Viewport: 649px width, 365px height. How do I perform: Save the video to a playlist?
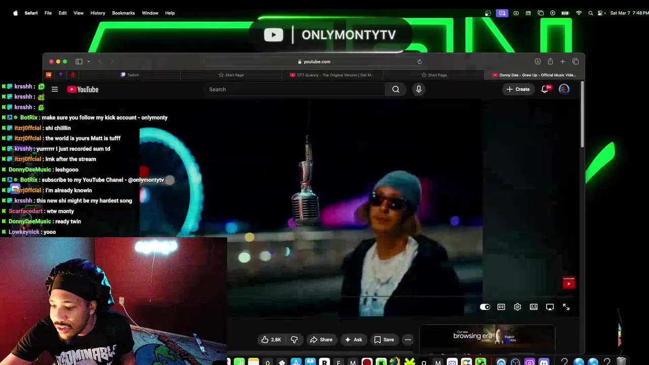pyautogui.click(x=384, y=340)
